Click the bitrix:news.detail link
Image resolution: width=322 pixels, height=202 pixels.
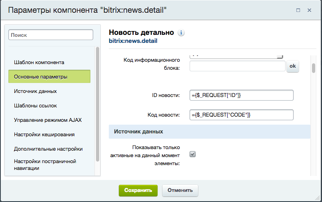pos(133,41)
